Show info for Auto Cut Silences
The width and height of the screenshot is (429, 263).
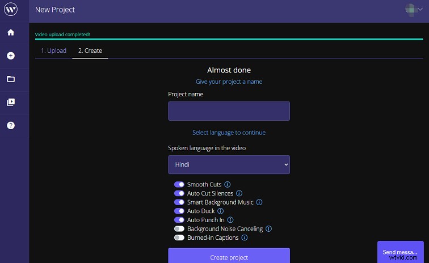pos(239,193)
